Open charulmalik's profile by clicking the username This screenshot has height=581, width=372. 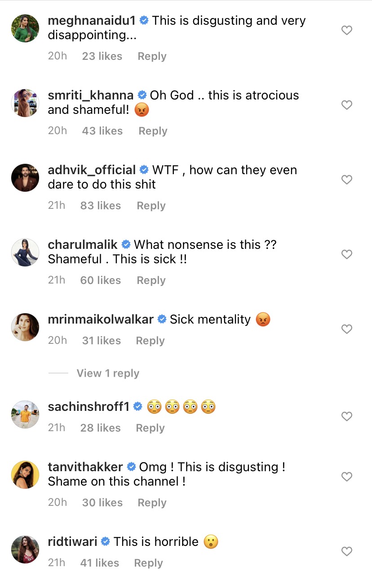[82, 244]
